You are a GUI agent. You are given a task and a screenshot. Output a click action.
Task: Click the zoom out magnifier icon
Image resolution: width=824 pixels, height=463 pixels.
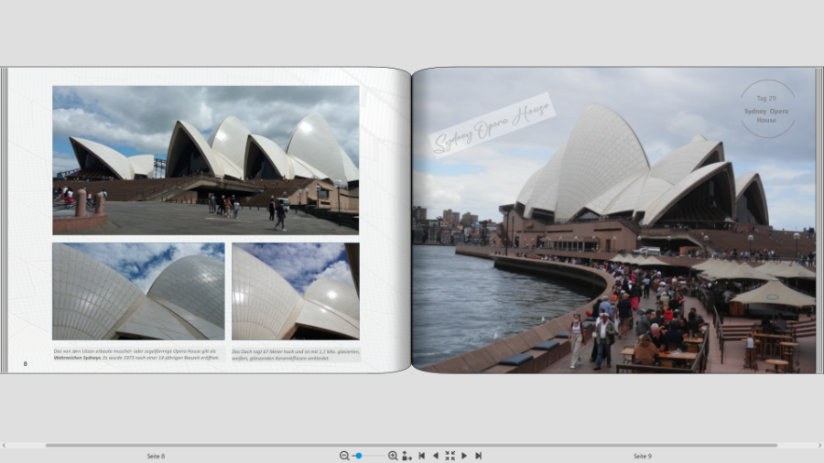tap(344, 456)
